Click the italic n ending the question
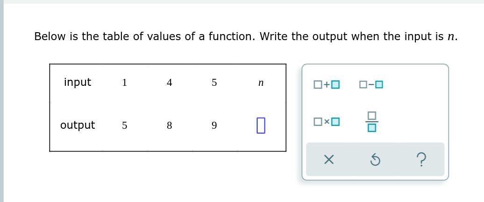Viewport: 484px width, 202px height. (x=450, y=37)
